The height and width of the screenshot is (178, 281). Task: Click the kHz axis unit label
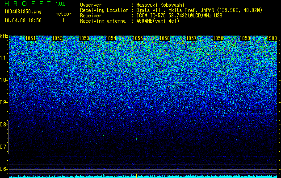4,36
